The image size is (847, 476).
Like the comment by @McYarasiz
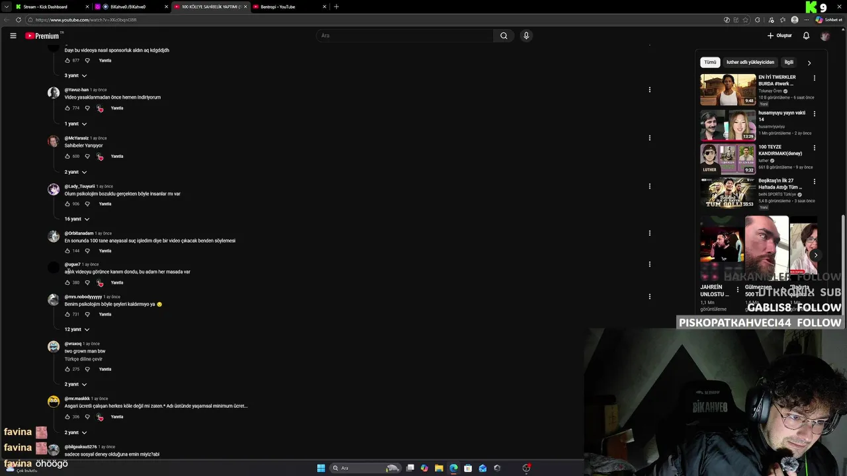point(67,156)
